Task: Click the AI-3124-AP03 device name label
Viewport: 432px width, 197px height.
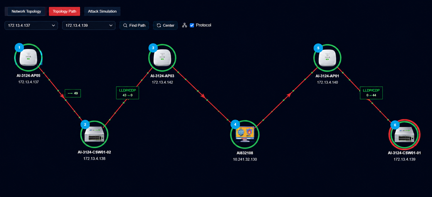Action: click(x=162, y=76)
